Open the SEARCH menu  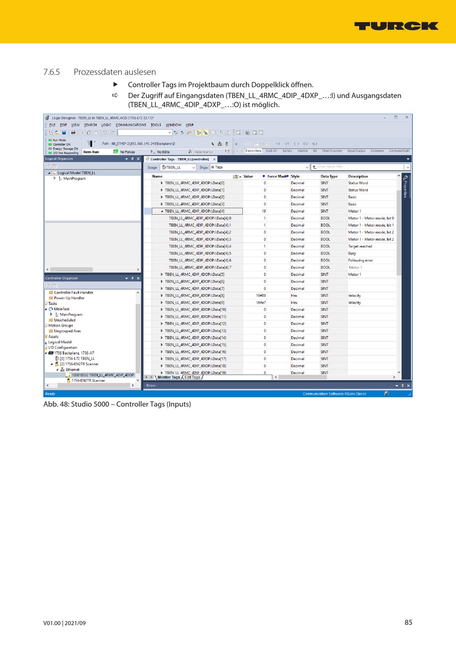click(x=90, y=125)
